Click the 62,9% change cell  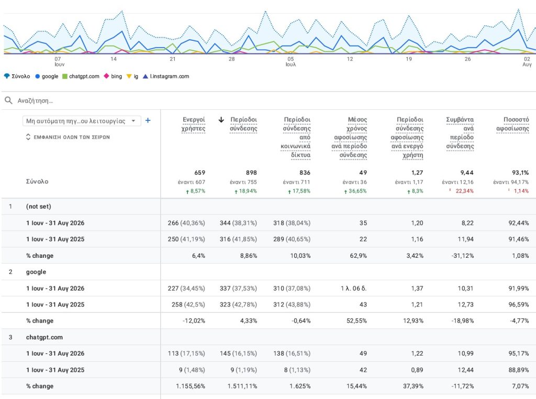point(358,256)
